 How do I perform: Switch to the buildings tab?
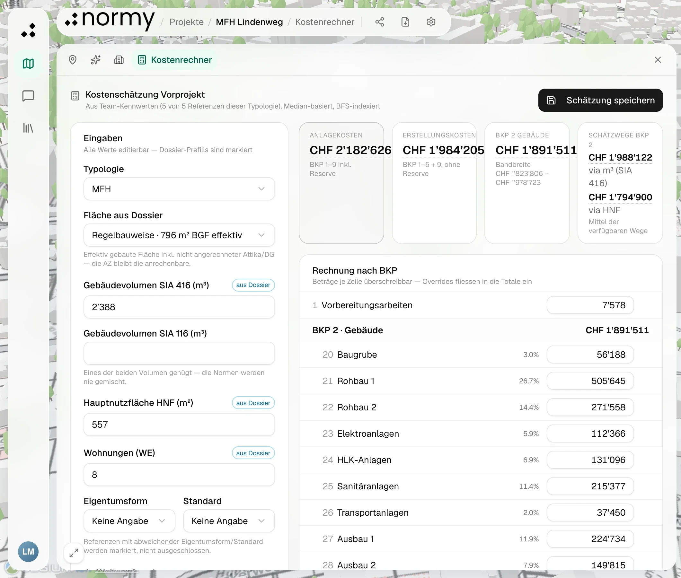pyautogui.click(x=119, y=60)
